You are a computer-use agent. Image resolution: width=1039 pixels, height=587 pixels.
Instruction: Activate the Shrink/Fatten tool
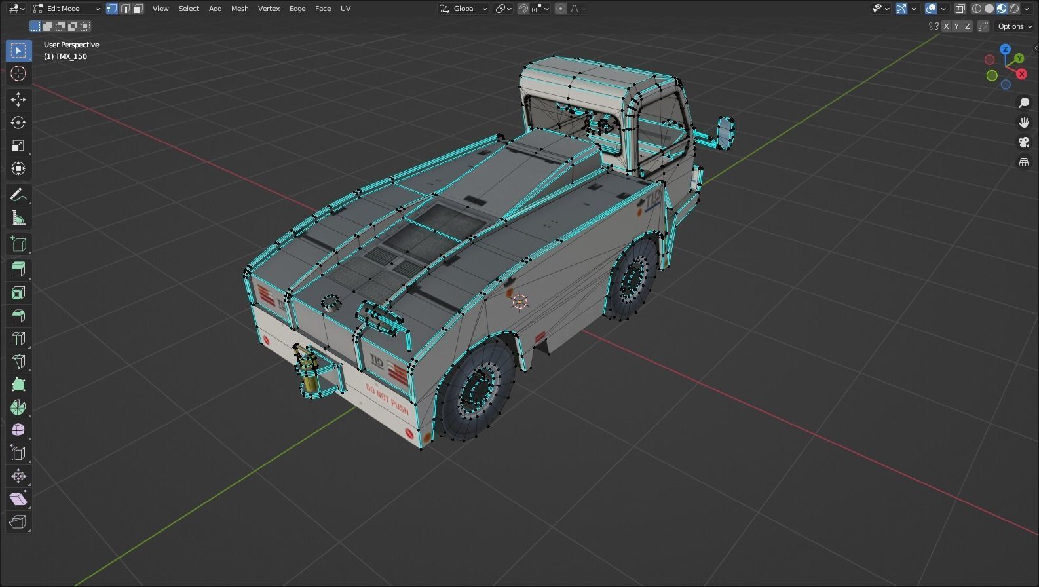point(18,476)
